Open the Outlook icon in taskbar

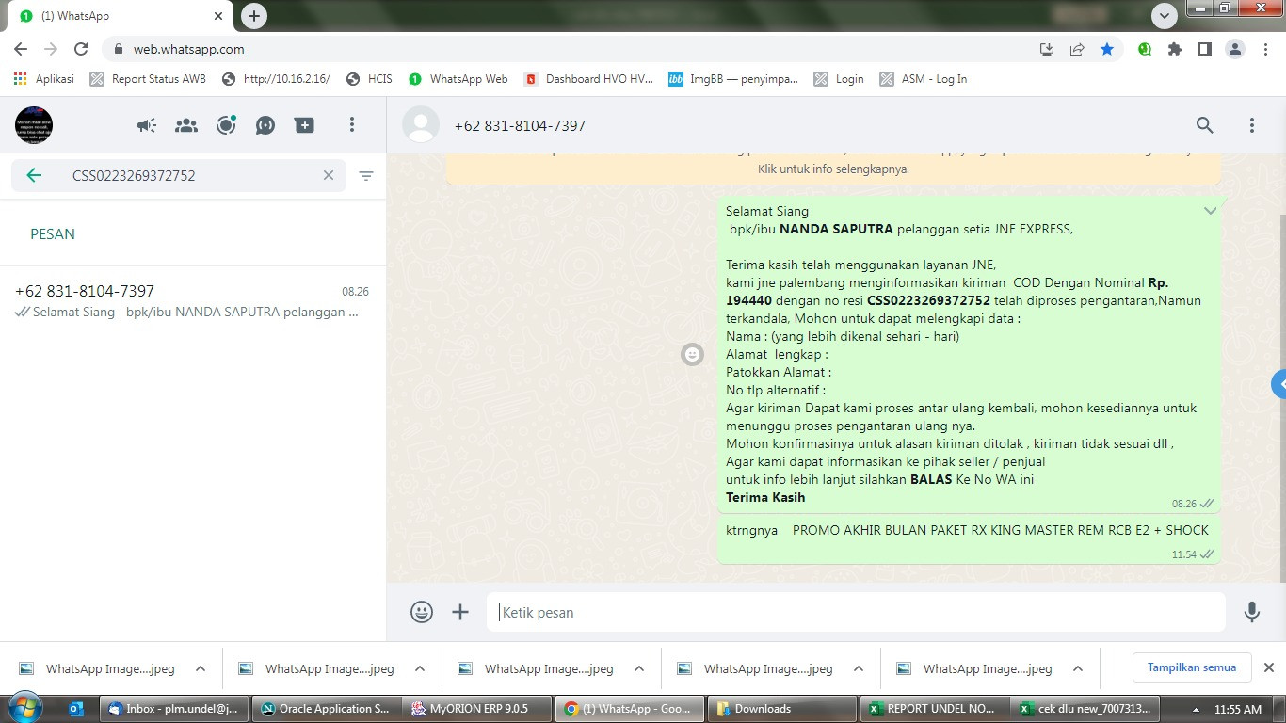76,709
